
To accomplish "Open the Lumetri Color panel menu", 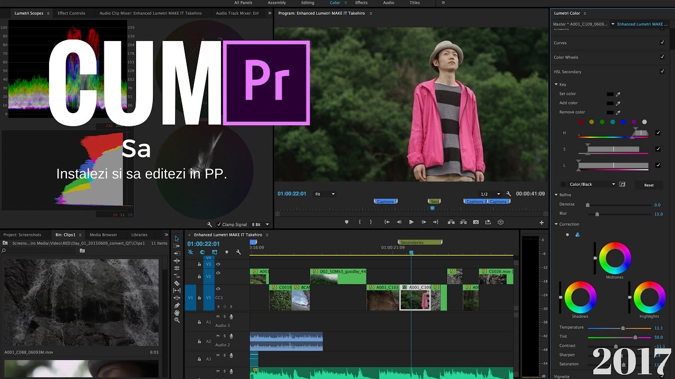I will pyautogui.click(x=585, y=13).
